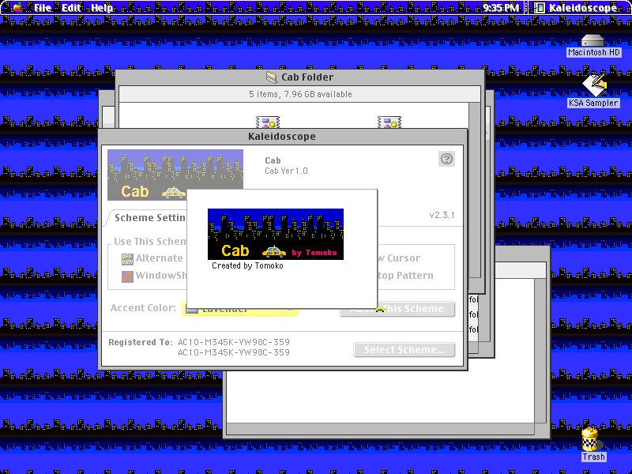632x474 pixels.
Task: Click the 'Created by Tomoko' text
Action: pyautogui.click(x=247, y=265)
